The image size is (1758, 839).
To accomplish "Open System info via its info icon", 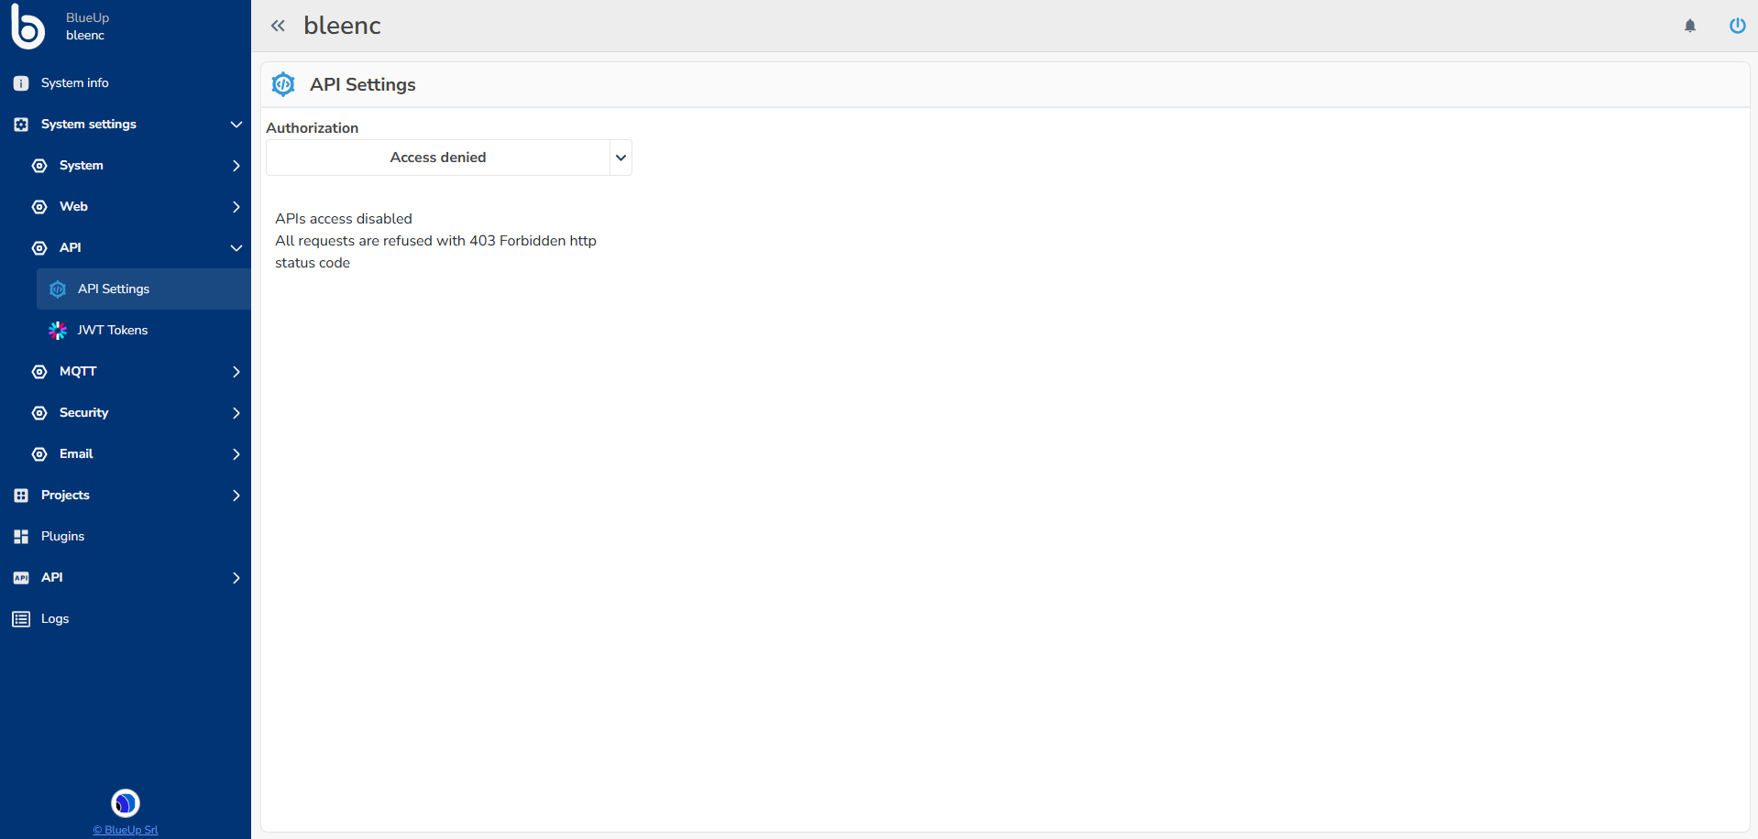I will tap(20, 82).
